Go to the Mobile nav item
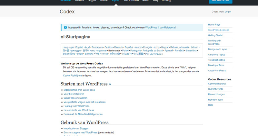The width and height of the screenshot is (258, 136). pos(104,1)
